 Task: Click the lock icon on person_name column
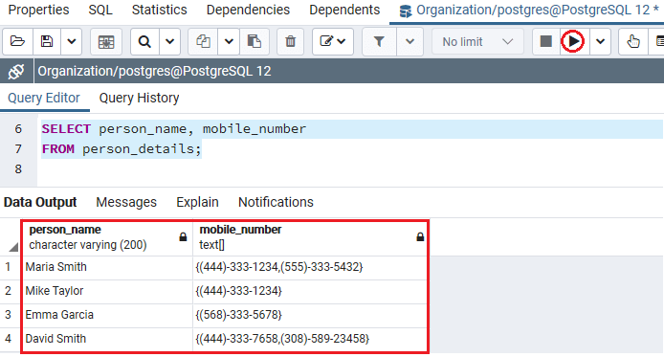click(x=183, y=237)
